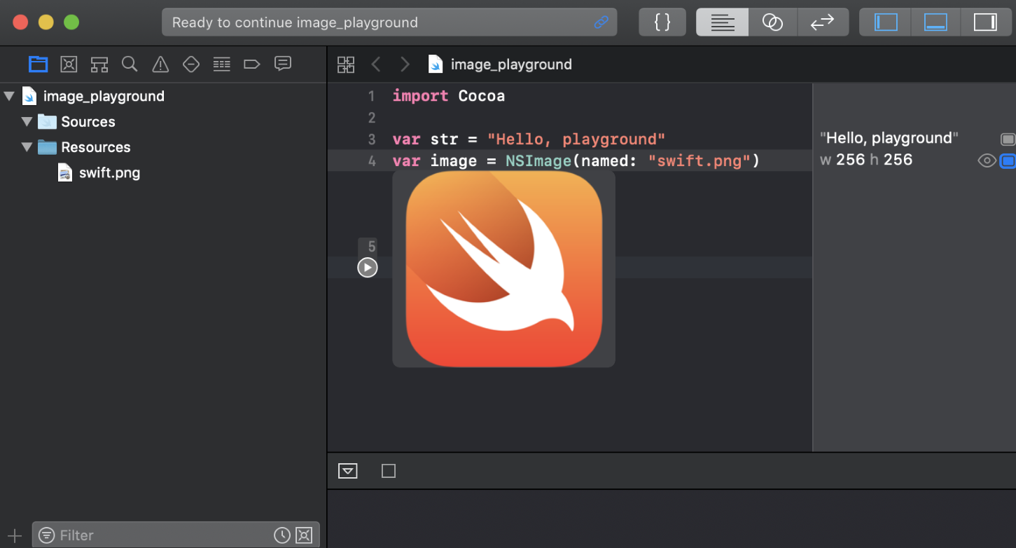Maximize window with green button

click(x=71, y=22)
